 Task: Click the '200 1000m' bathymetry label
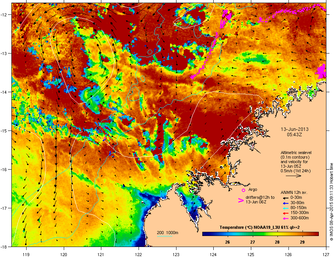coord(167,233)
